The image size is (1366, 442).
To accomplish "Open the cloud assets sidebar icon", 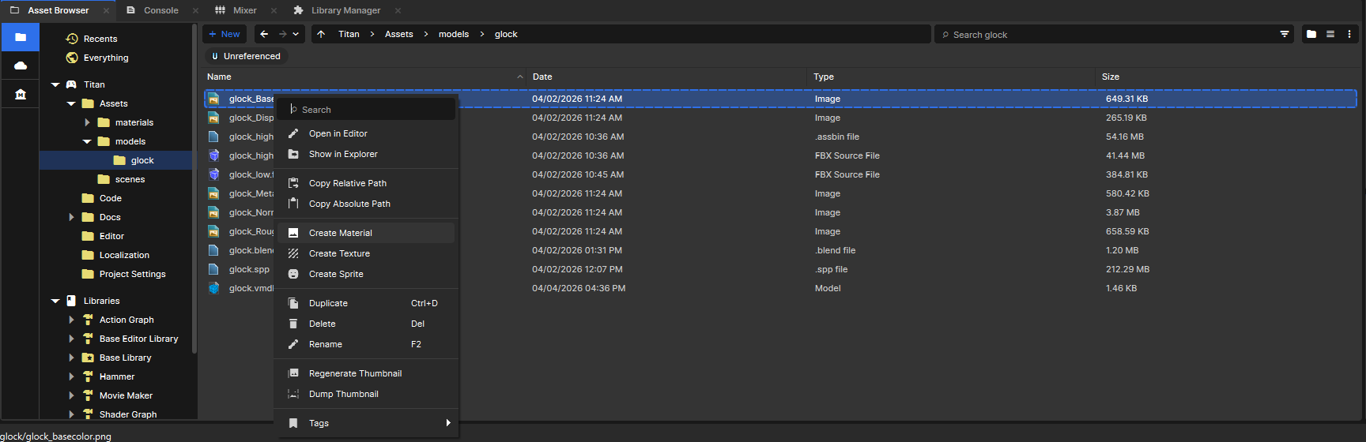I will click(x=21, y=66).
